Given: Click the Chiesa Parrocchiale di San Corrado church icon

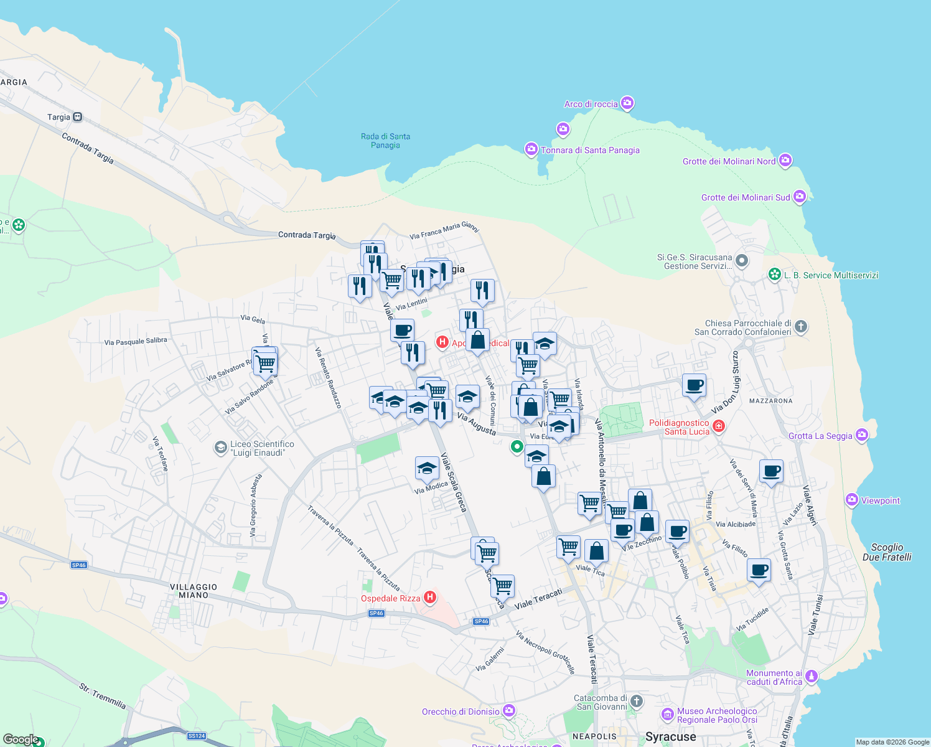Looking at the screenshot, I should (x=800, y=327).
